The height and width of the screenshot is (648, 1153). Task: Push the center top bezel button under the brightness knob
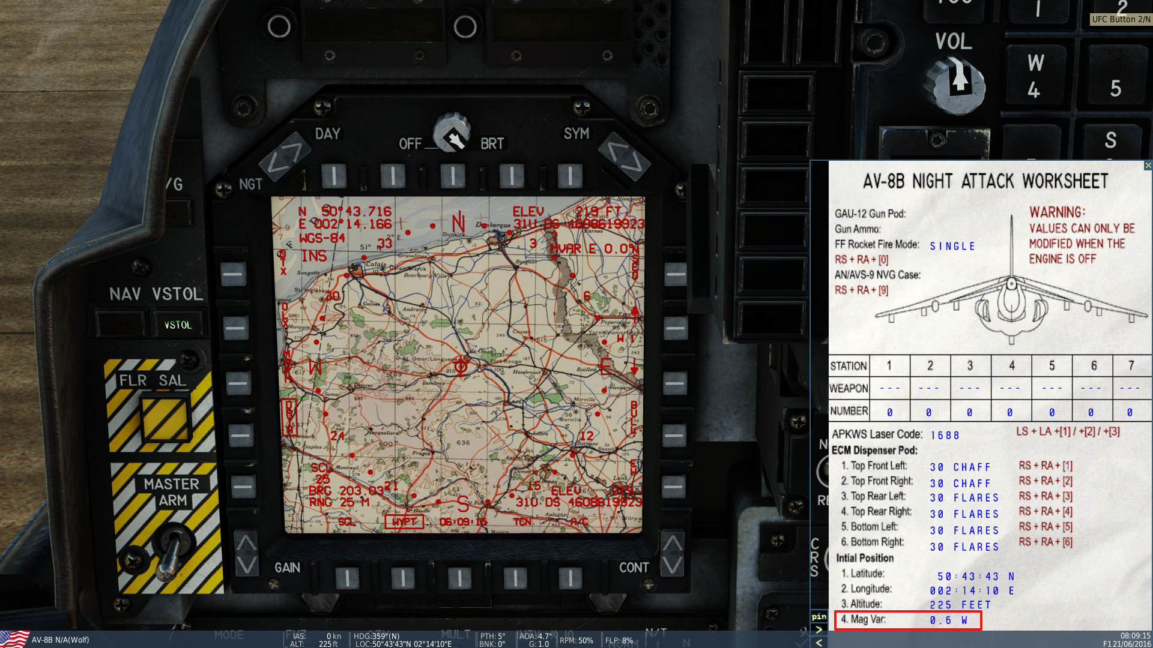[453, 176]
